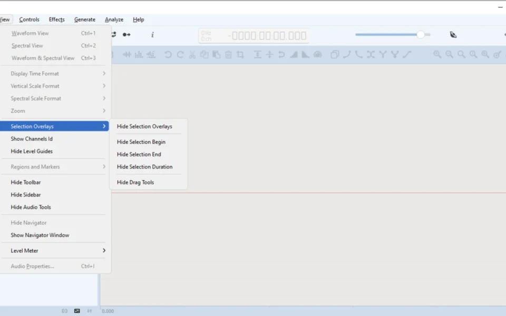Open the Effects menu
Screen dimensions: 506x316
pyautogui.click(x=57, y=19)
